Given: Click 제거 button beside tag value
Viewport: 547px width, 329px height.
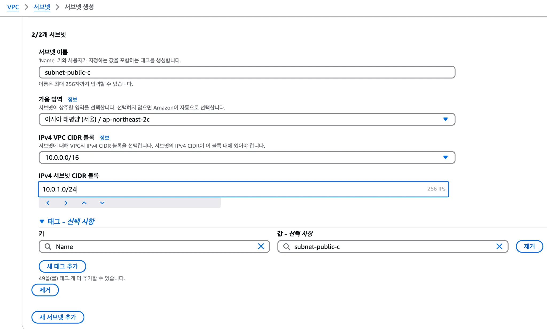Looking at the screenshot, I should [x=529, y=246].
